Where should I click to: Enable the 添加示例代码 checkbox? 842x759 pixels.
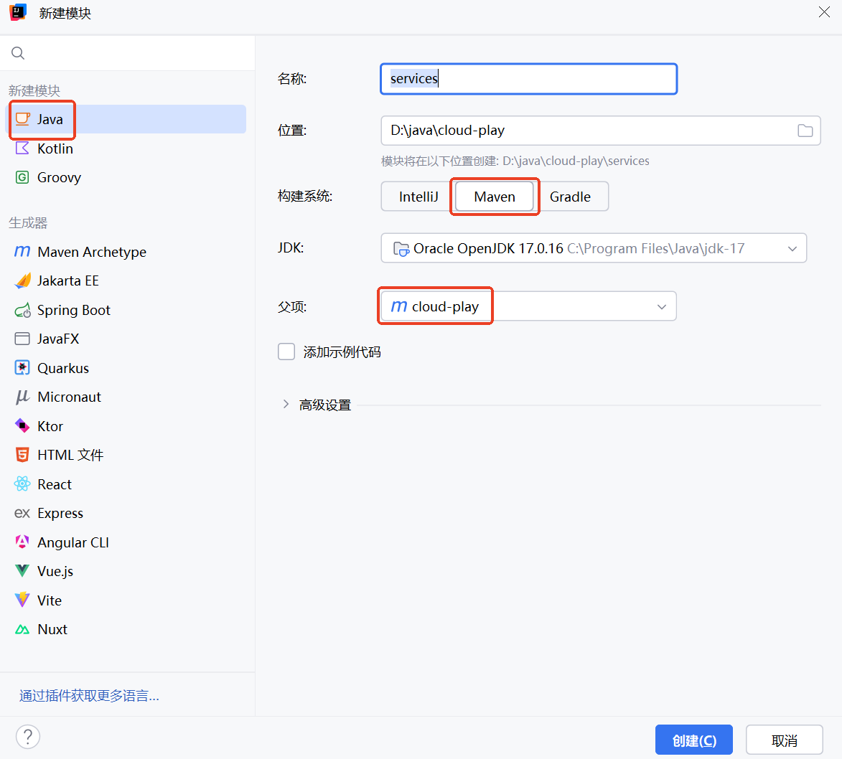tap(286, 352)
